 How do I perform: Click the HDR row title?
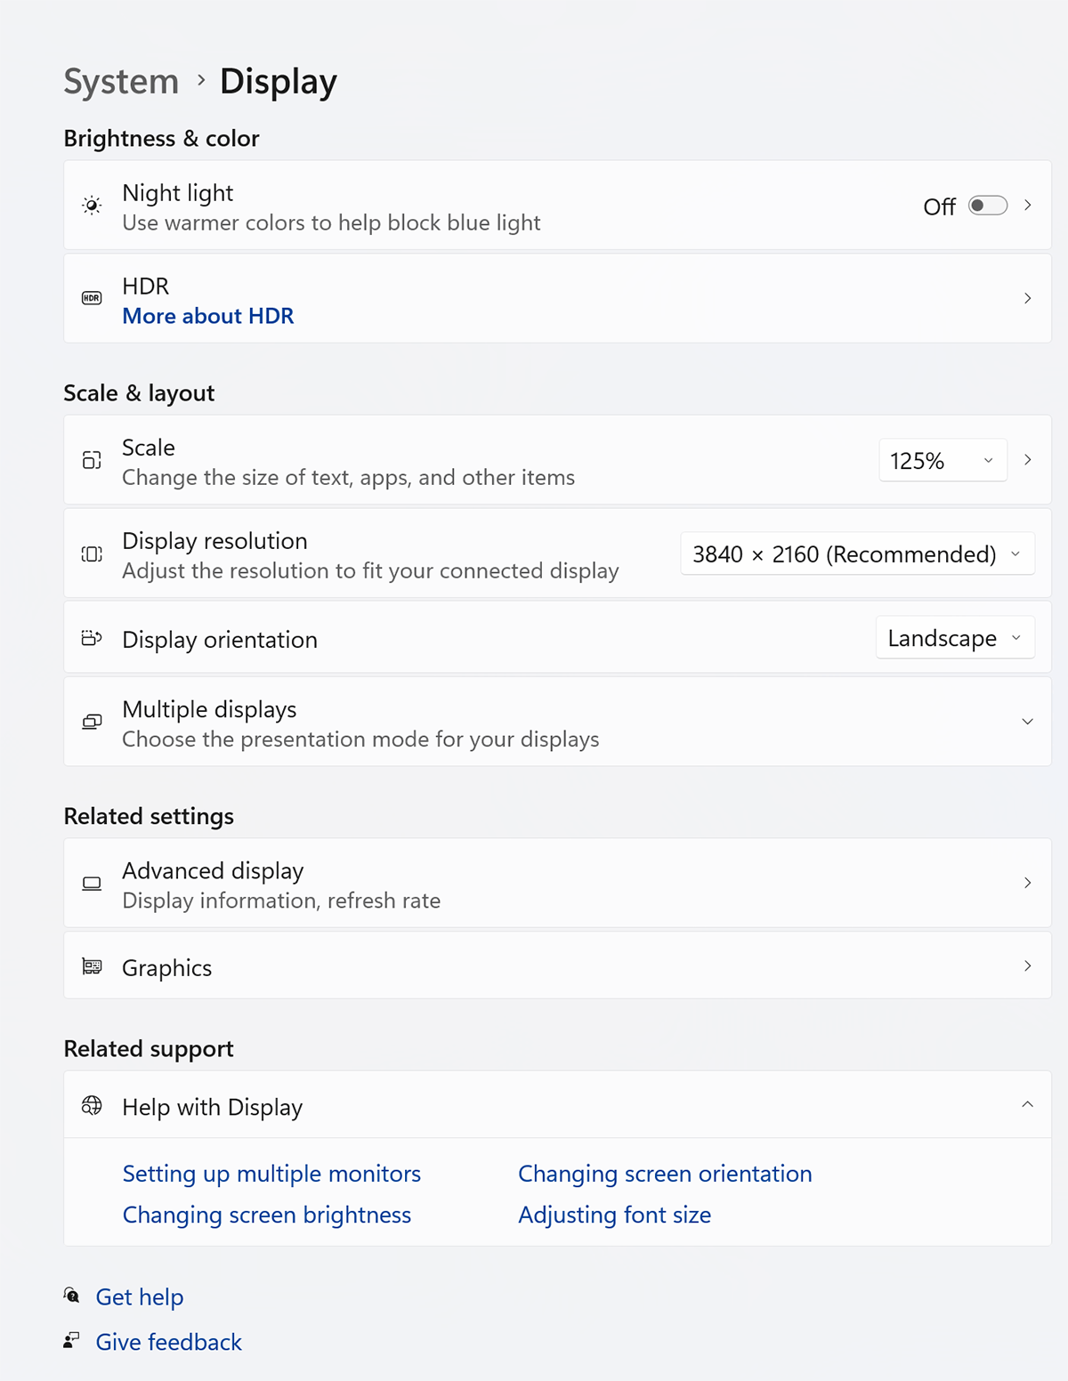click(x=146, y=286)
